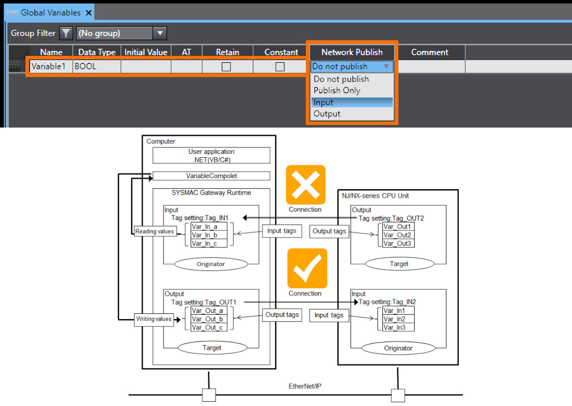
Task: Click the orange X invalid connection icon
Action: pos(306,185)
